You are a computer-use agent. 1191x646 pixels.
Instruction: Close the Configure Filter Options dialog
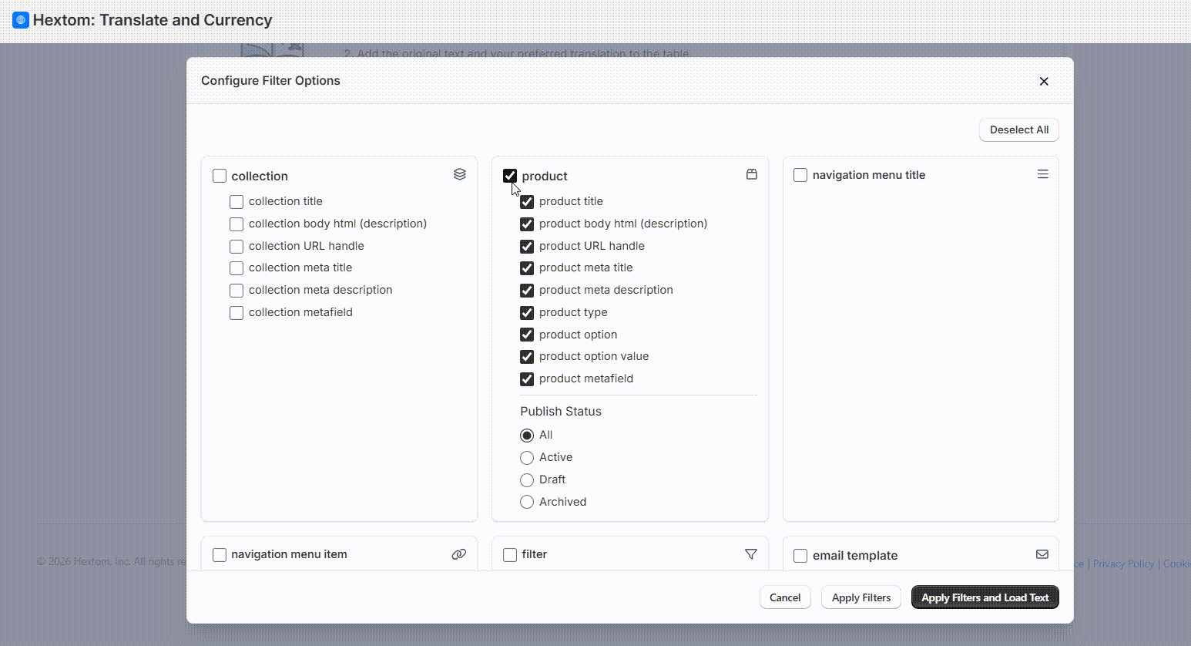pos(1044,81)
